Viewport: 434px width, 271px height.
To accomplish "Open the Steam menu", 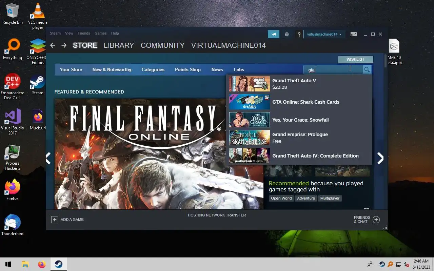I will pyautogui.click(x=55, y=33).
